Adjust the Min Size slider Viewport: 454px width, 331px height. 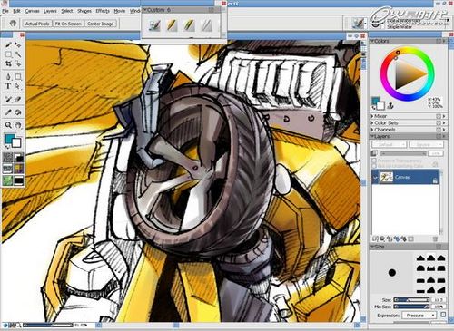tap(411, 307)
